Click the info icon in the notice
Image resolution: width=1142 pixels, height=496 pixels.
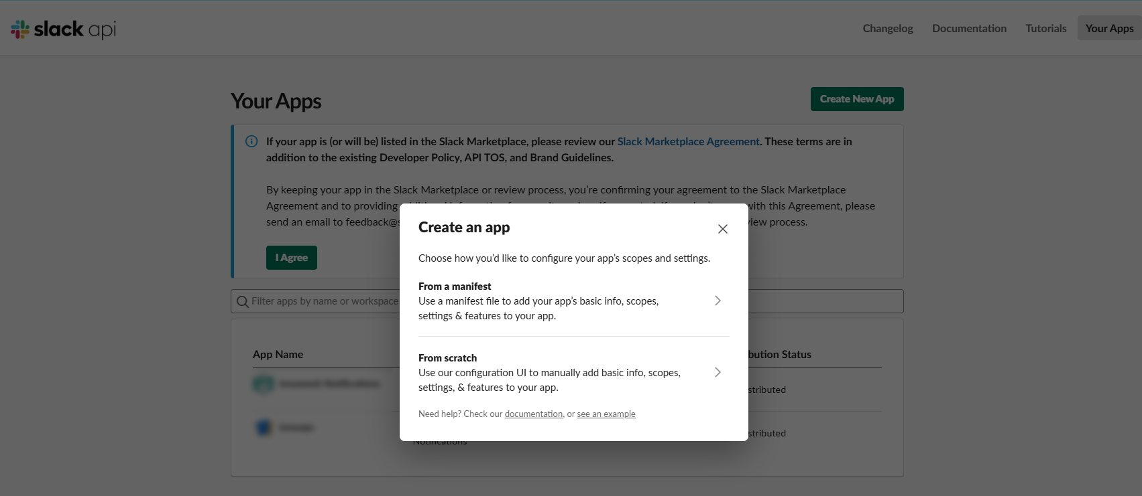pos(251,141)
